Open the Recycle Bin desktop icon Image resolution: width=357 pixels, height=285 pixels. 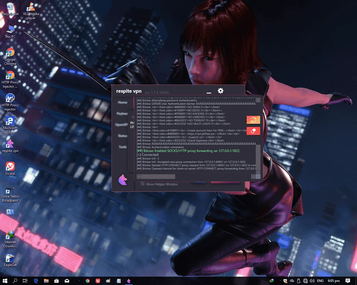click(x=10, y=9)
